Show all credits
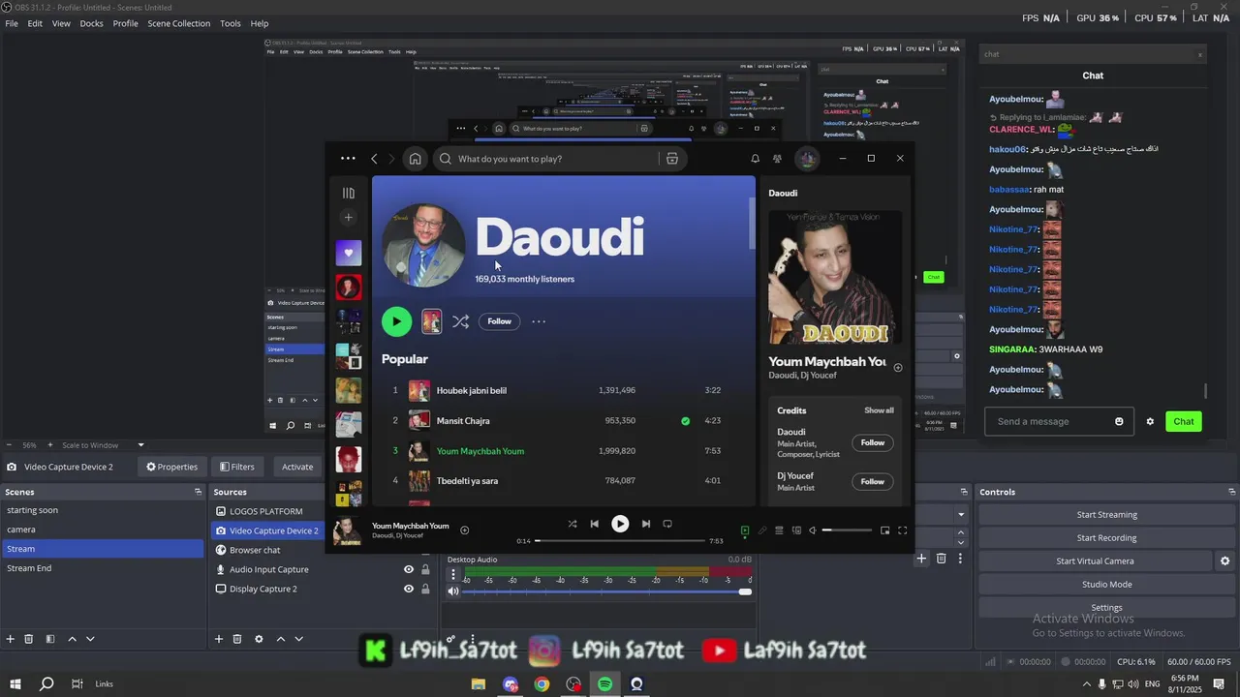 [x=879, y=410]
